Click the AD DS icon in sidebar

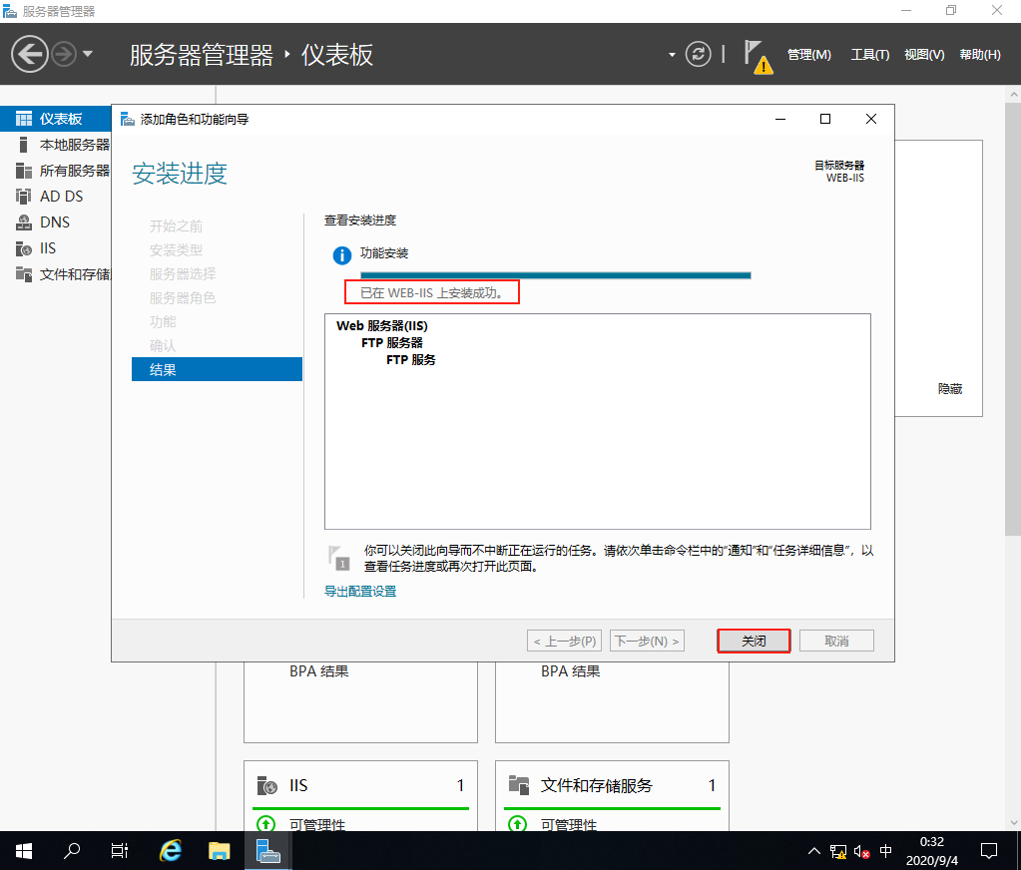click(24, 197)
